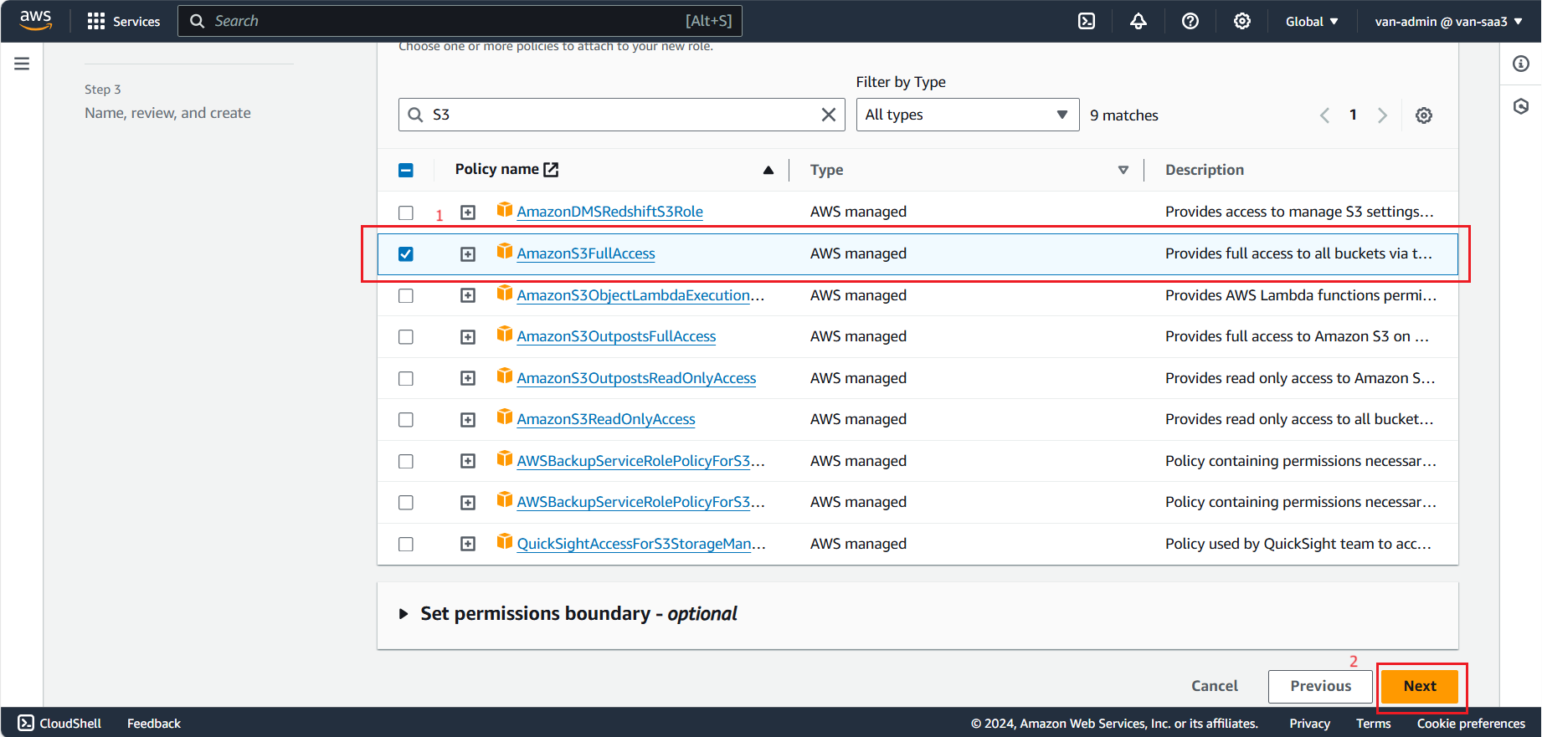Focus the top AWS Search bar

(x=460, y=21)
